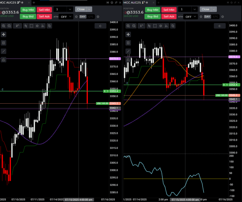Screen dimensions: 242x202
Task: Open quantity dropdown in right panel
Action: coord(194,9)
